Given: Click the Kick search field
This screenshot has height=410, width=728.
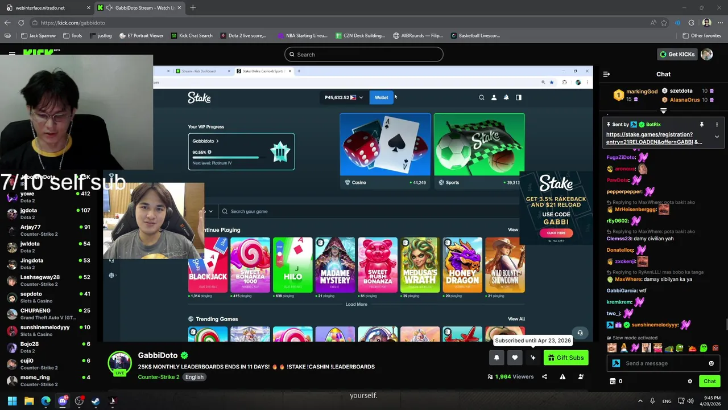Looking at the screenshot, I should point(364,55).
